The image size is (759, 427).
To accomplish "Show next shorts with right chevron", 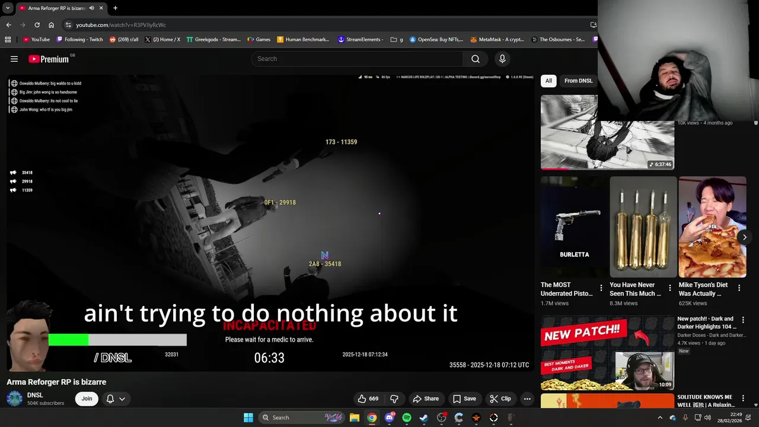I will coord(745,237).
